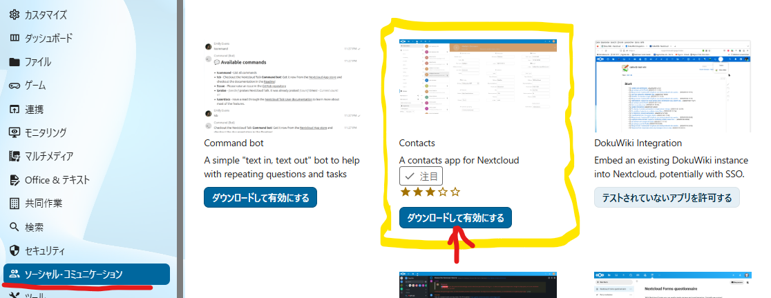Click the ダッシュボード sidebar icon
Screen dimensions: 771x298
15,39
